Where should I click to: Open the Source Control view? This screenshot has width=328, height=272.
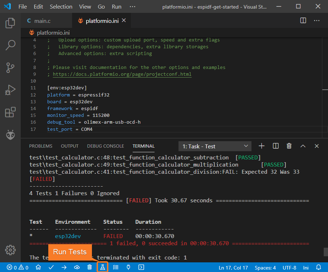point(10,68)
